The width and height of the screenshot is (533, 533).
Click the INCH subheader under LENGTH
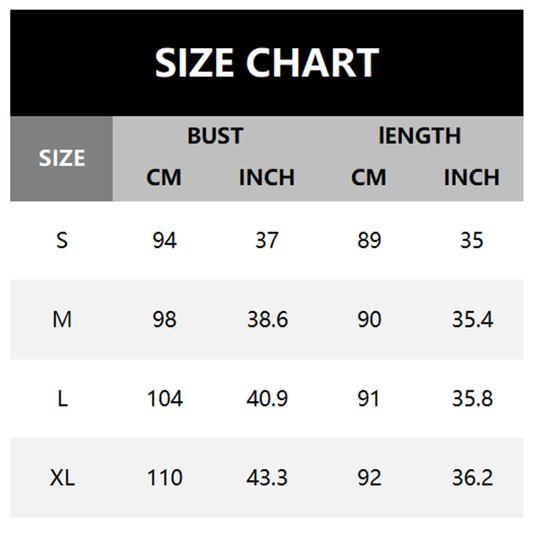[x=472, y=178]
